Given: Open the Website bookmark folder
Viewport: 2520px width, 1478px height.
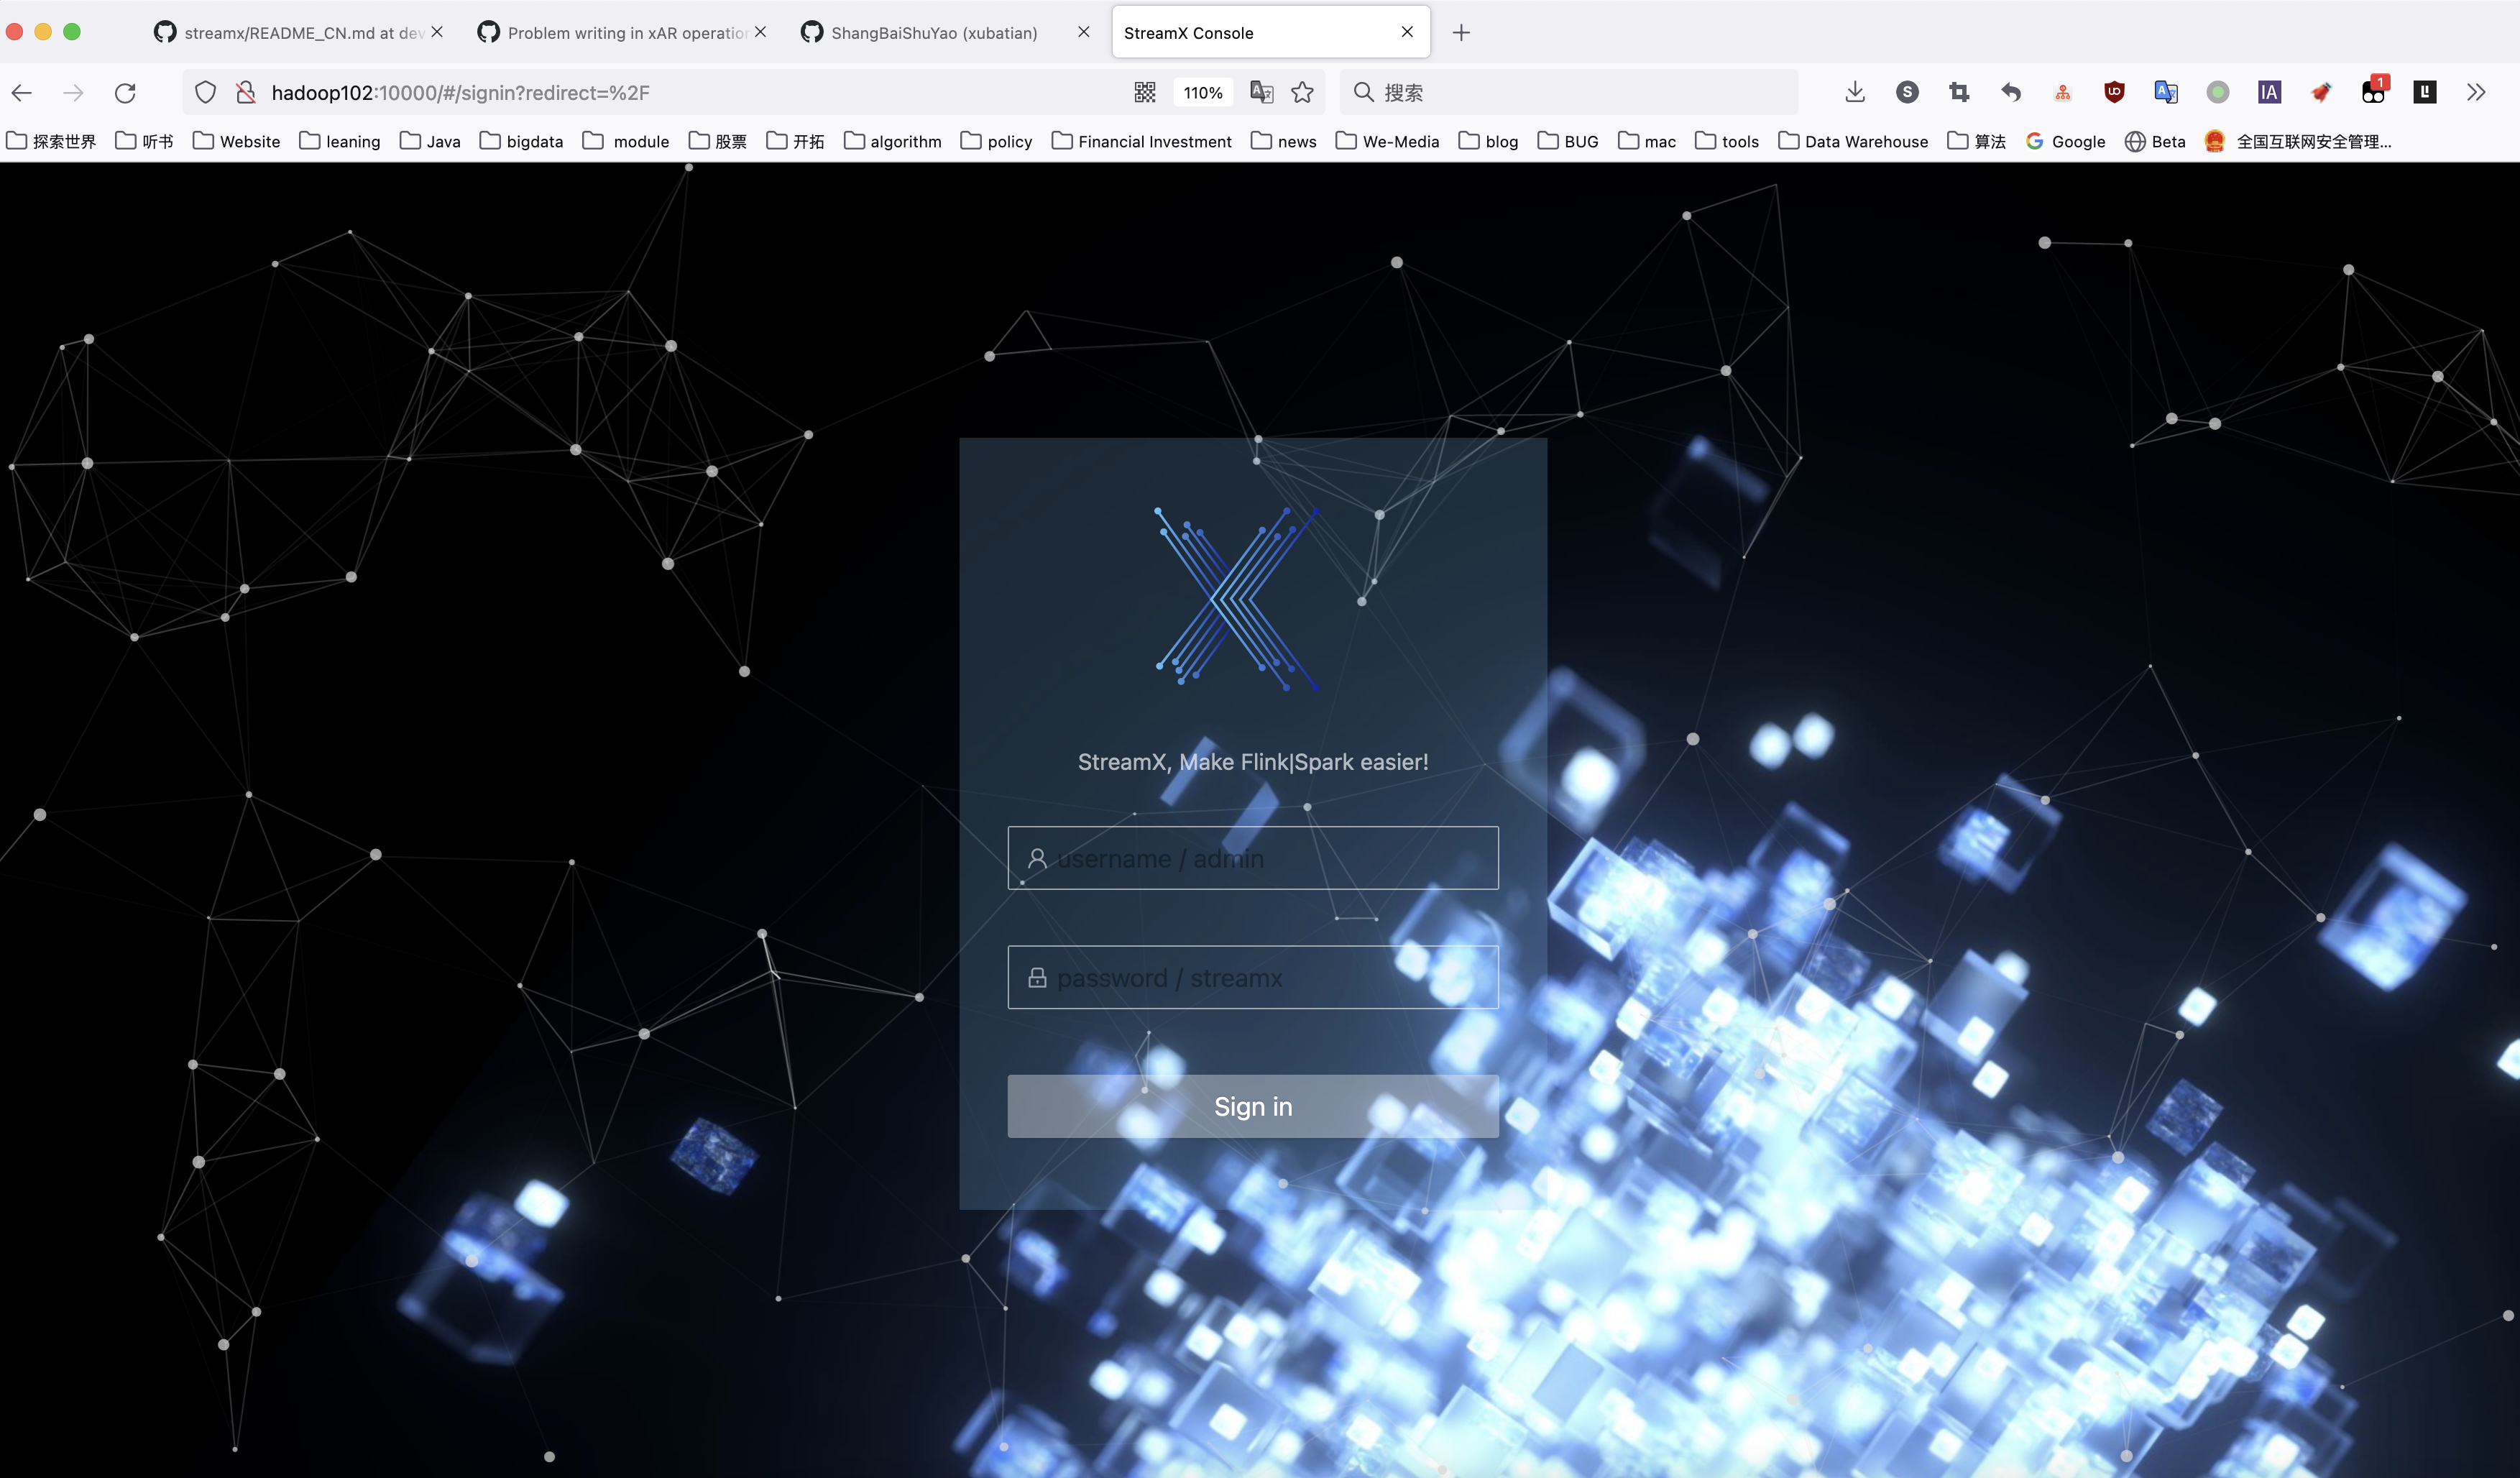Looking at the screenshot, I should pos(236,141).
